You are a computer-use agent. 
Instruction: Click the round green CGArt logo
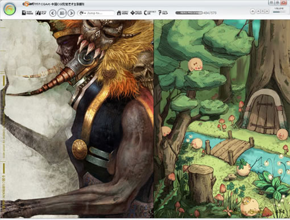[x=10, y=10]
